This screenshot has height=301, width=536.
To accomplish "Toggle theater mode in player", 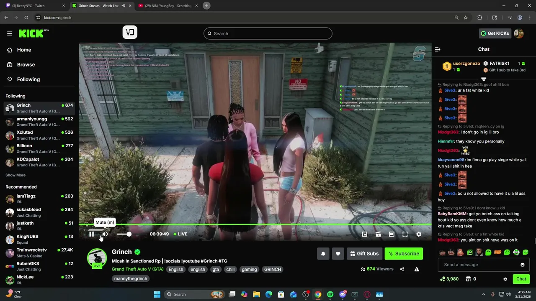I will pyautogui.click(x=392, y=234).
